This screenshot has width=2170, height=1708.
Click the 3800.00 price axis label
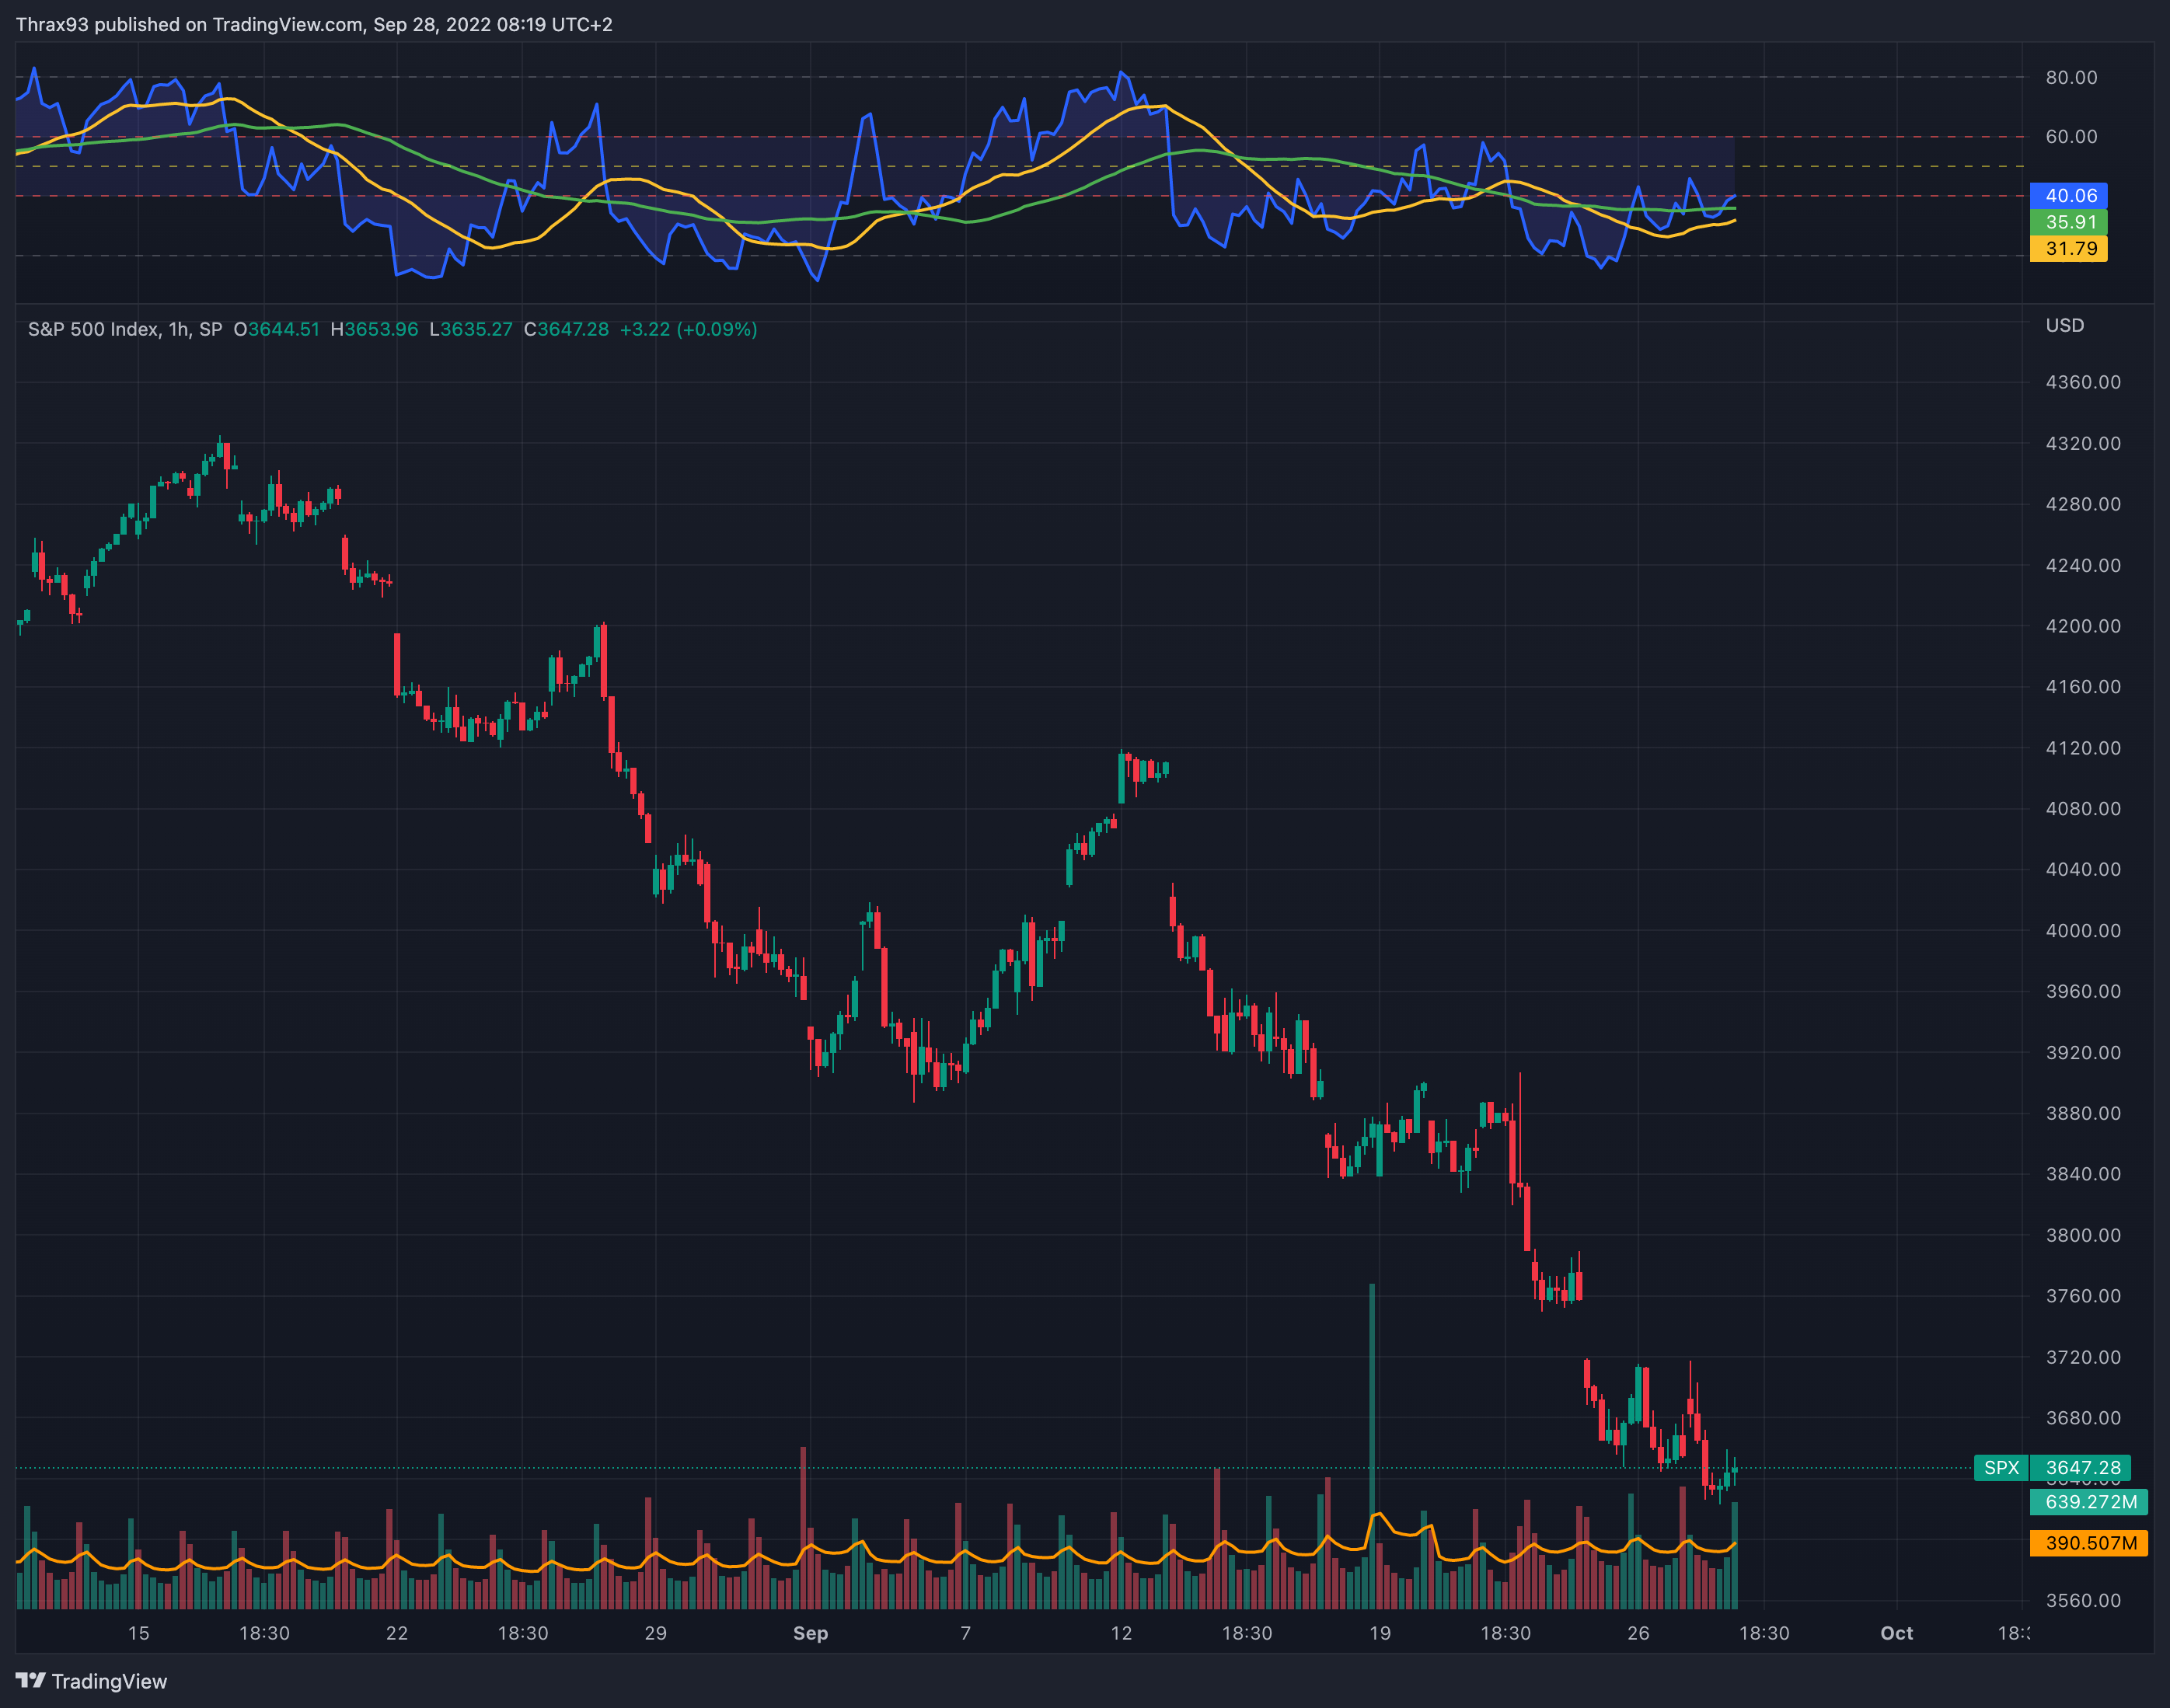pyautogui.click(x=2083, y=1235)
